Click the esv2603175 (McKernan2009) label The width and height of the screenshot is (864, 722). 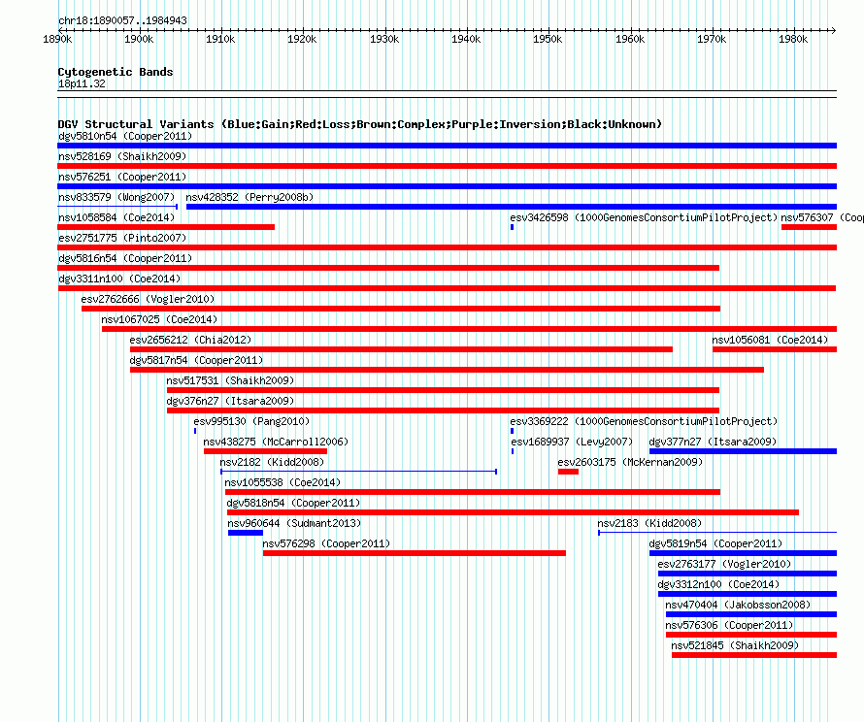630,462
